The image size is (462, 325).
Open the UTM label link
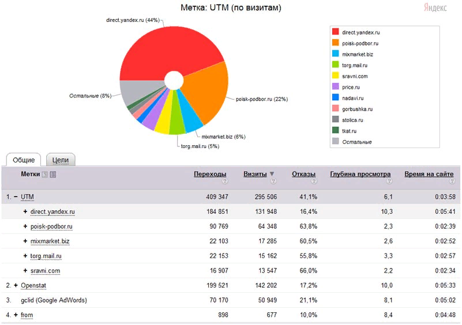coord(27,197)
